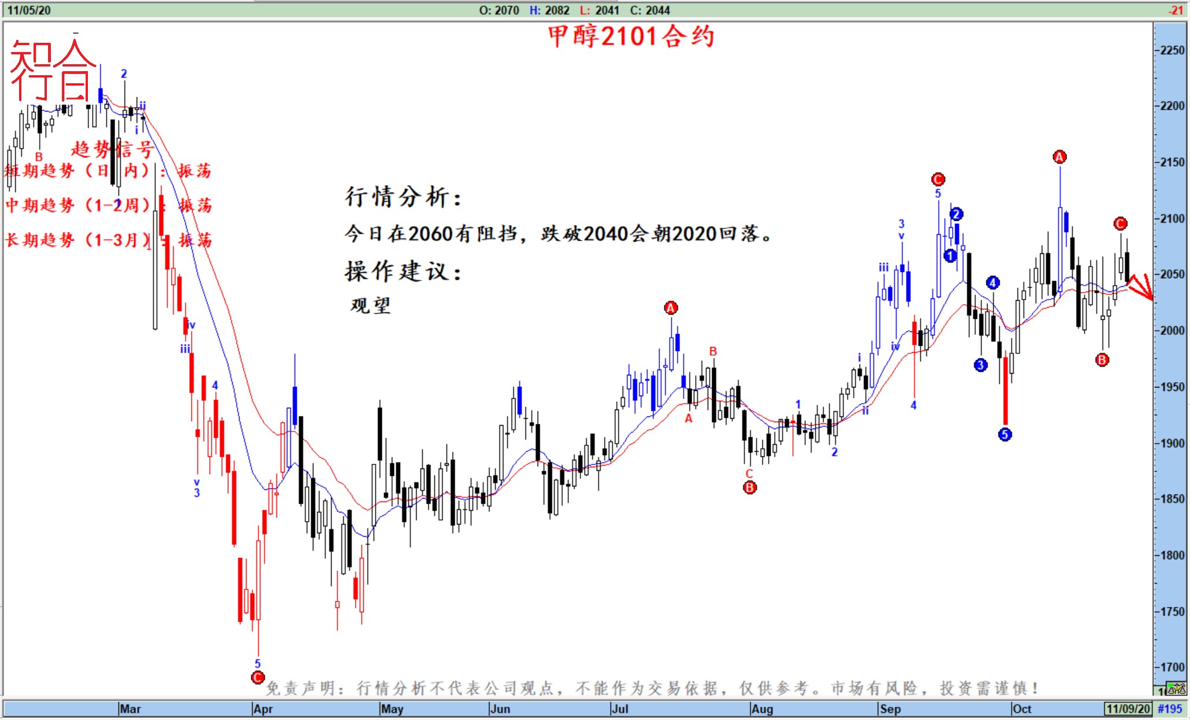
Task: Click blue circled 4 wave marker
Action: point(993,283)
